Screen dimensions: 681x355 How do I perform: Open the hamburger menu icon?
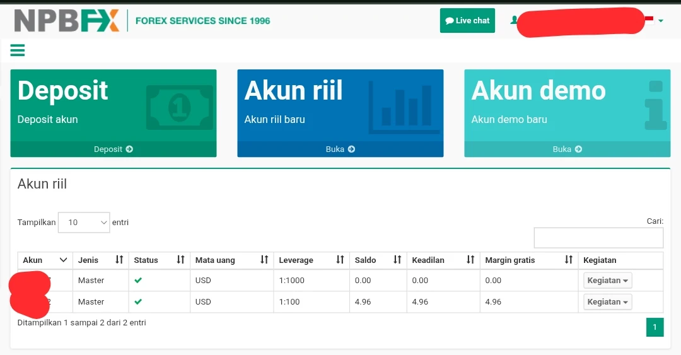click(18, 50)
